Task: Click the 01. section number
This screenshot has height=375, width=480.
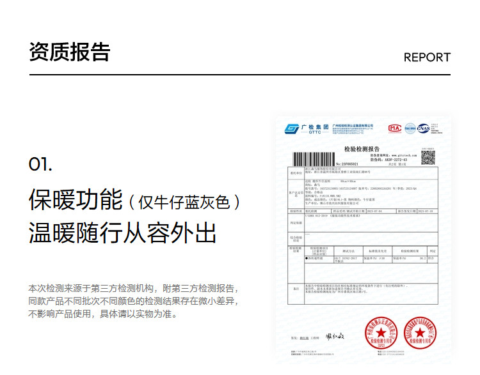Action: coord(40,164)
